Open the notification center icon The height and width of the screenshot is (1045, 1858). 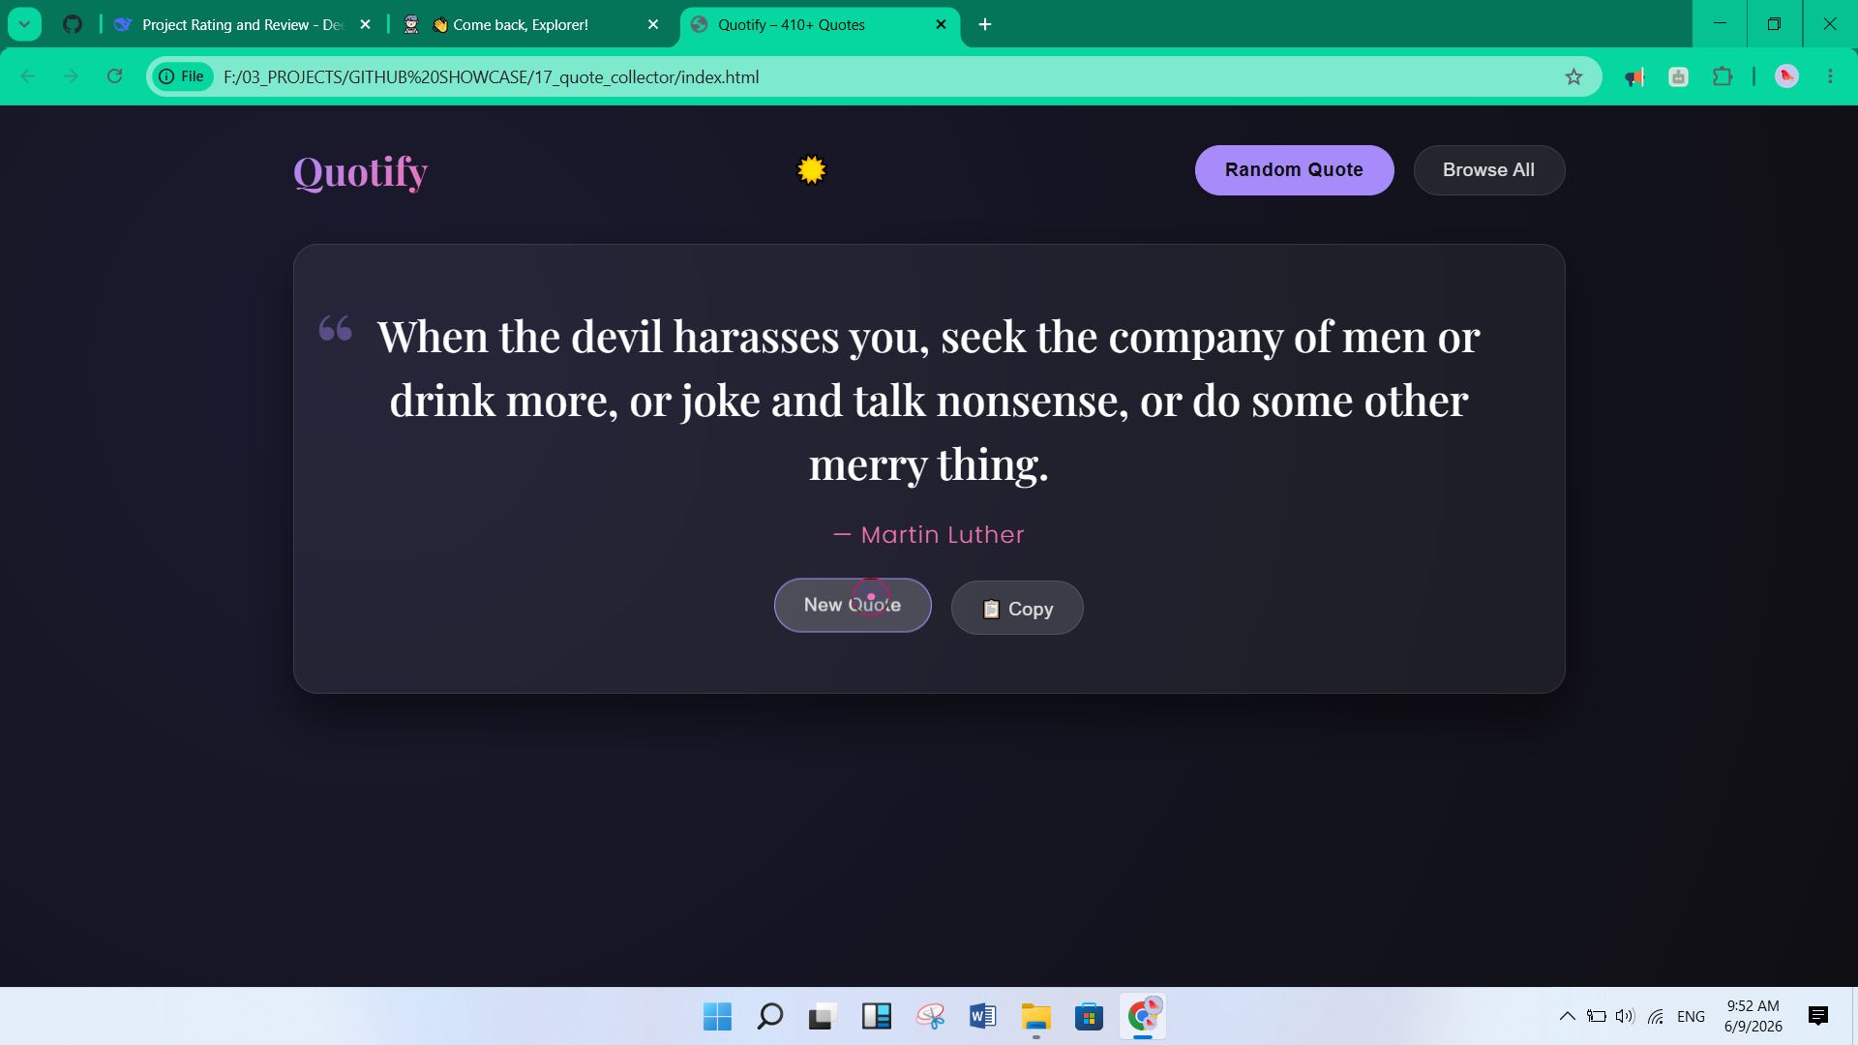pos(1817,1016)
